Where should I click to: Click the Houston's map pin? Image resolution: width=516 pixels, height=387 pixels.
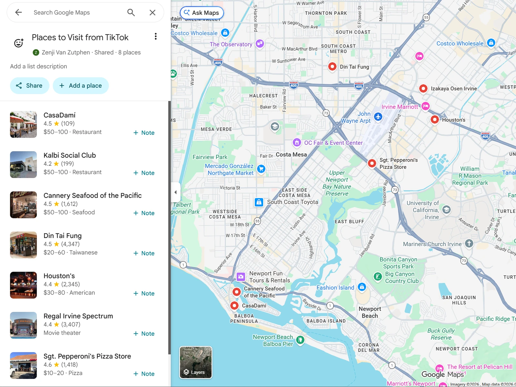tap(435, 120)
